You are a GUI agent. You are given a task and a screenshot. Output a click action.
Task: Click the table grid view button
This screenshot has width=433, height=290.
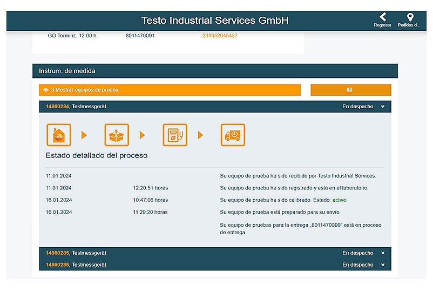351,90
